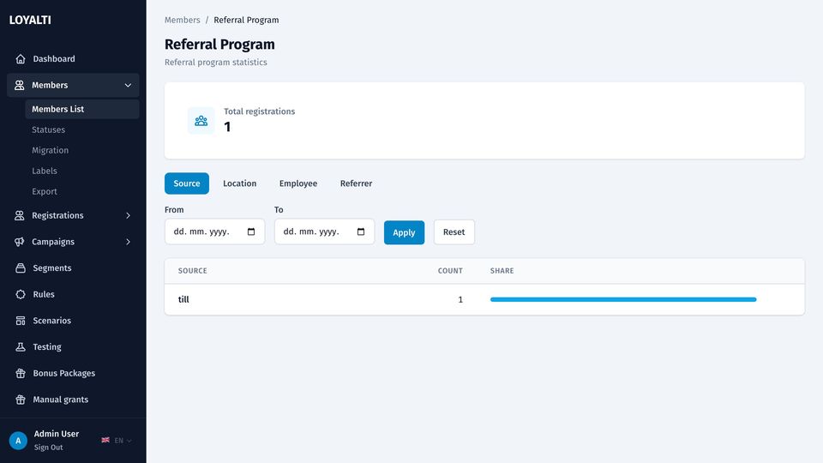Click the Admin User name
The width and height of the screenshot is (823, 463).
(x=57, y=434)
